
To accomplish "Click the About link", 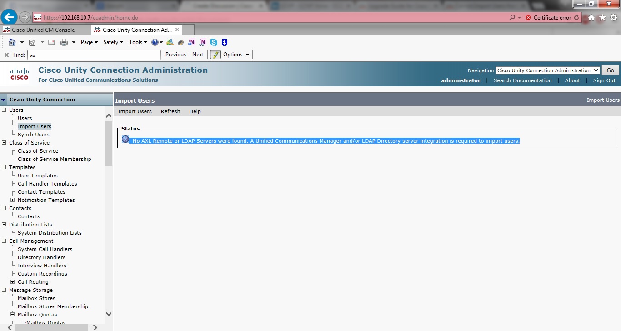I will click(572, 80).
